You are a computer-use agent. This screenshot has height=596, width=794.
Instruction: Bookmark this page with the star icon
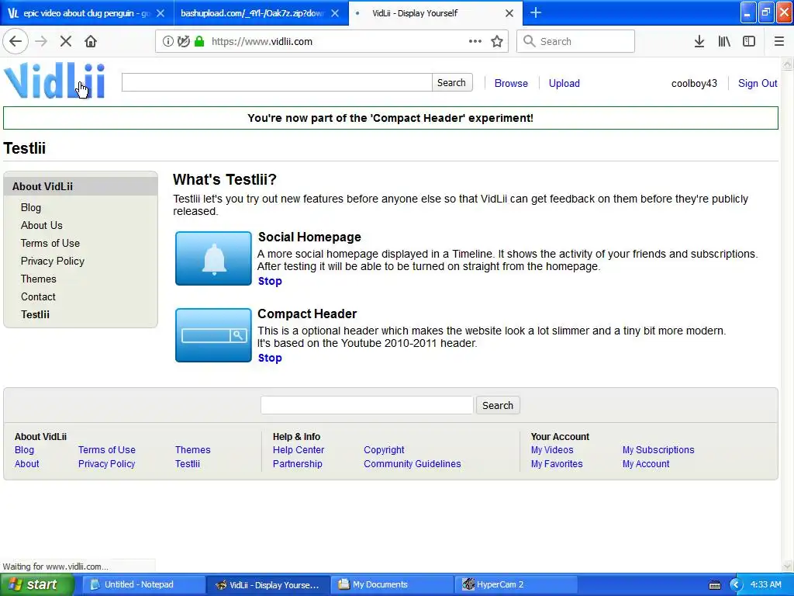coord(497,41)
